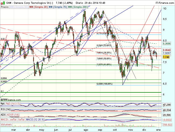Click the volume value 708.922

167,124
